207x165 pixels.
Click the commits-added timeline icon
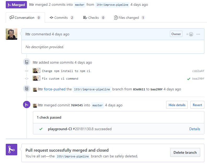click(26, 62)
